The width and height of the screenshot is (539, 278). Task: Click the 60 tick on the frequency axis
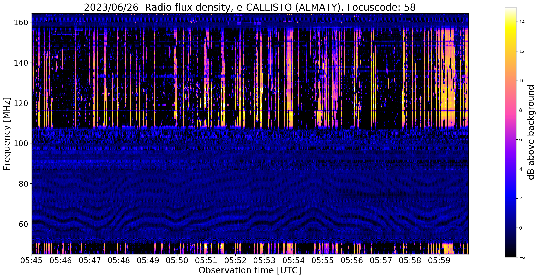23,224
